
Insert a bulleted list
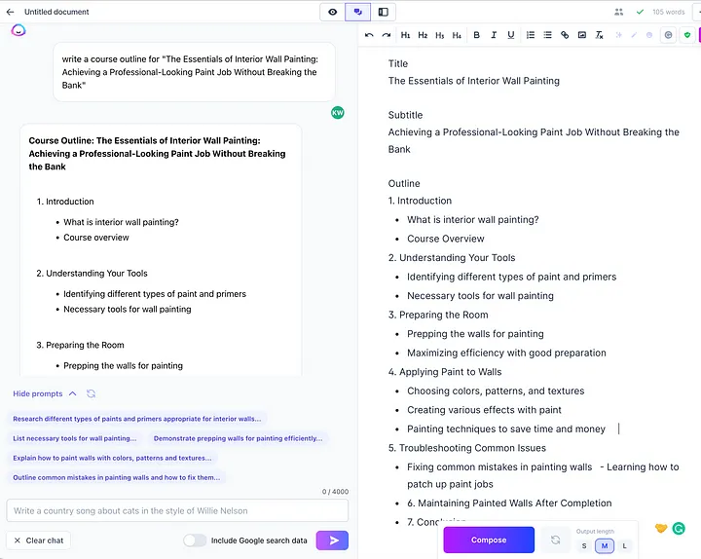[x=547, y=35]
